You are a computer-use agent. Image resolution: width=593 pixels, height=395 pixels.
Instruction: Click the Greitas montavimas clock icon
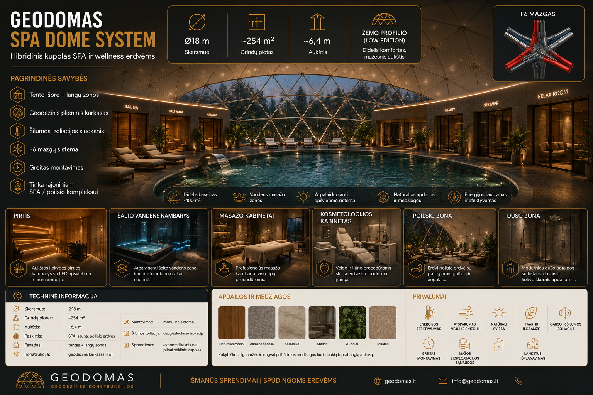point(18,167)
